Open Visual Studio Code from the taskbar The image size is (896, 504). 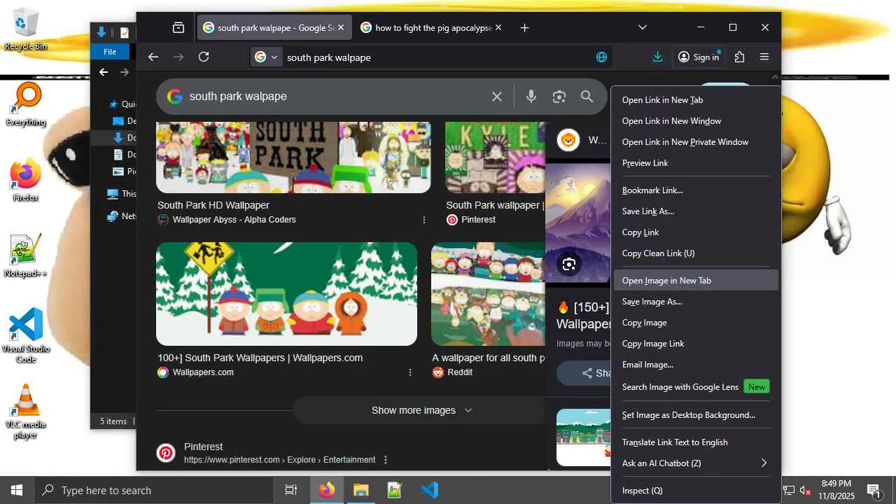coord(430,490)
